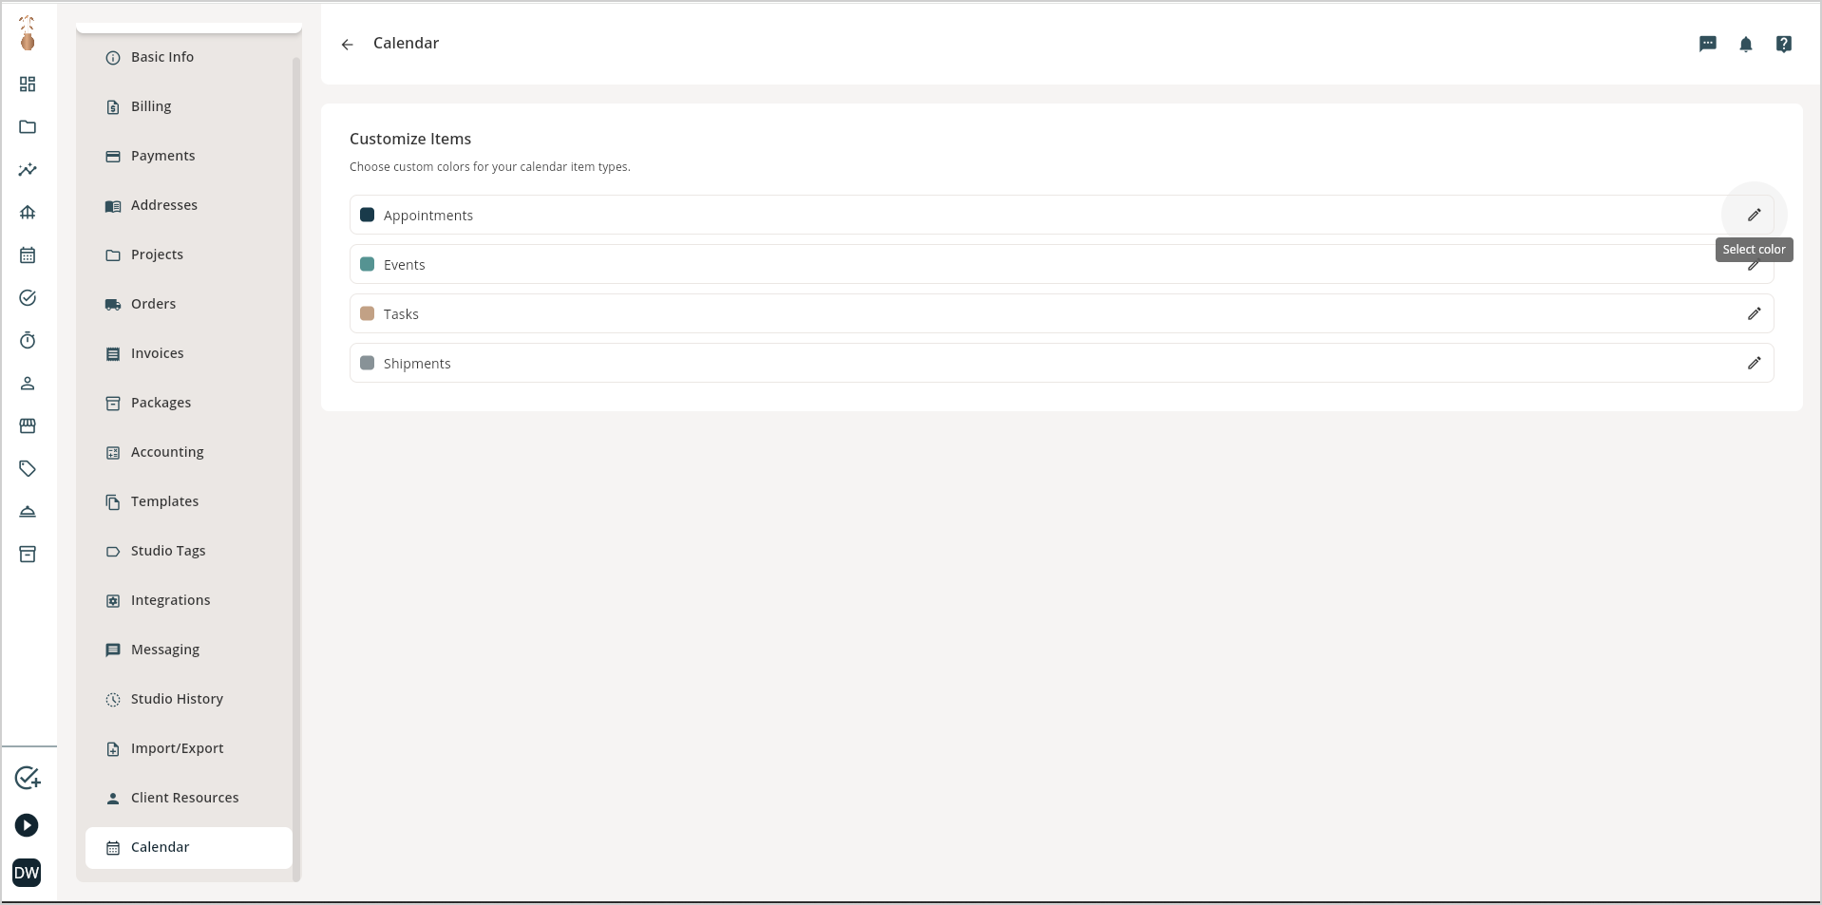Click the back arrow beside Calendar title

click(x=348, y=45)
